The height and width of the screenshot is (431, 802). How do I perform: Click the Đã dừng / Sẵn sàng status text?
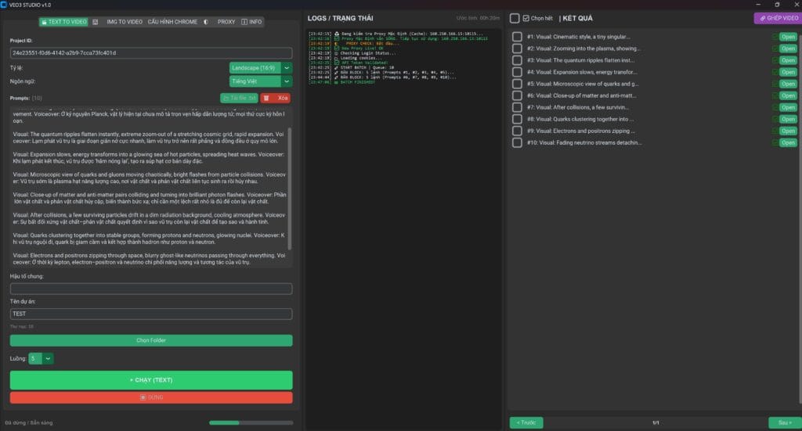pos(29,423)
